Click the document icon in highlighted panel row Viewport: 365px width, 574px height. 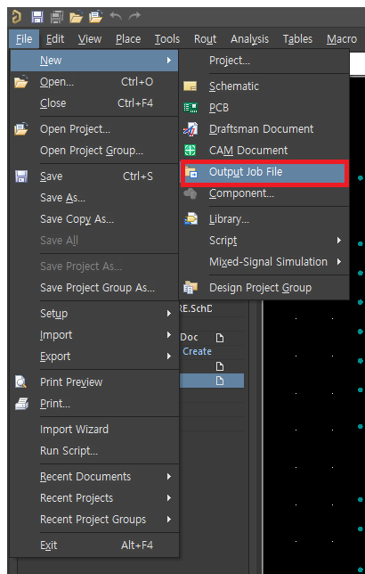click(219, 381)
